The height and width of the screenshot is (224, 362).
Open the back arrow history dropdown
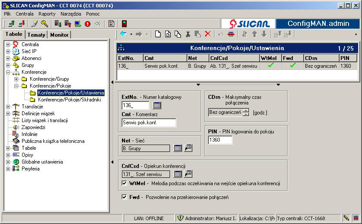131,35
